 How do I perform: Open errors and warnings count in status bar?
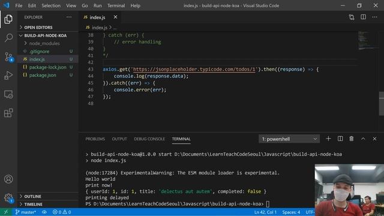coord(62,212)
